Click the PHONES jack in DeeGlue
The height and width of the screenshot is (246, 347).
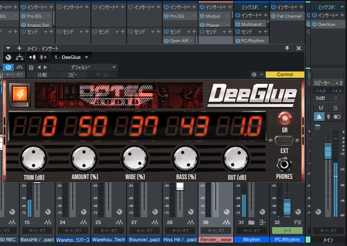[x=284, y=165]
